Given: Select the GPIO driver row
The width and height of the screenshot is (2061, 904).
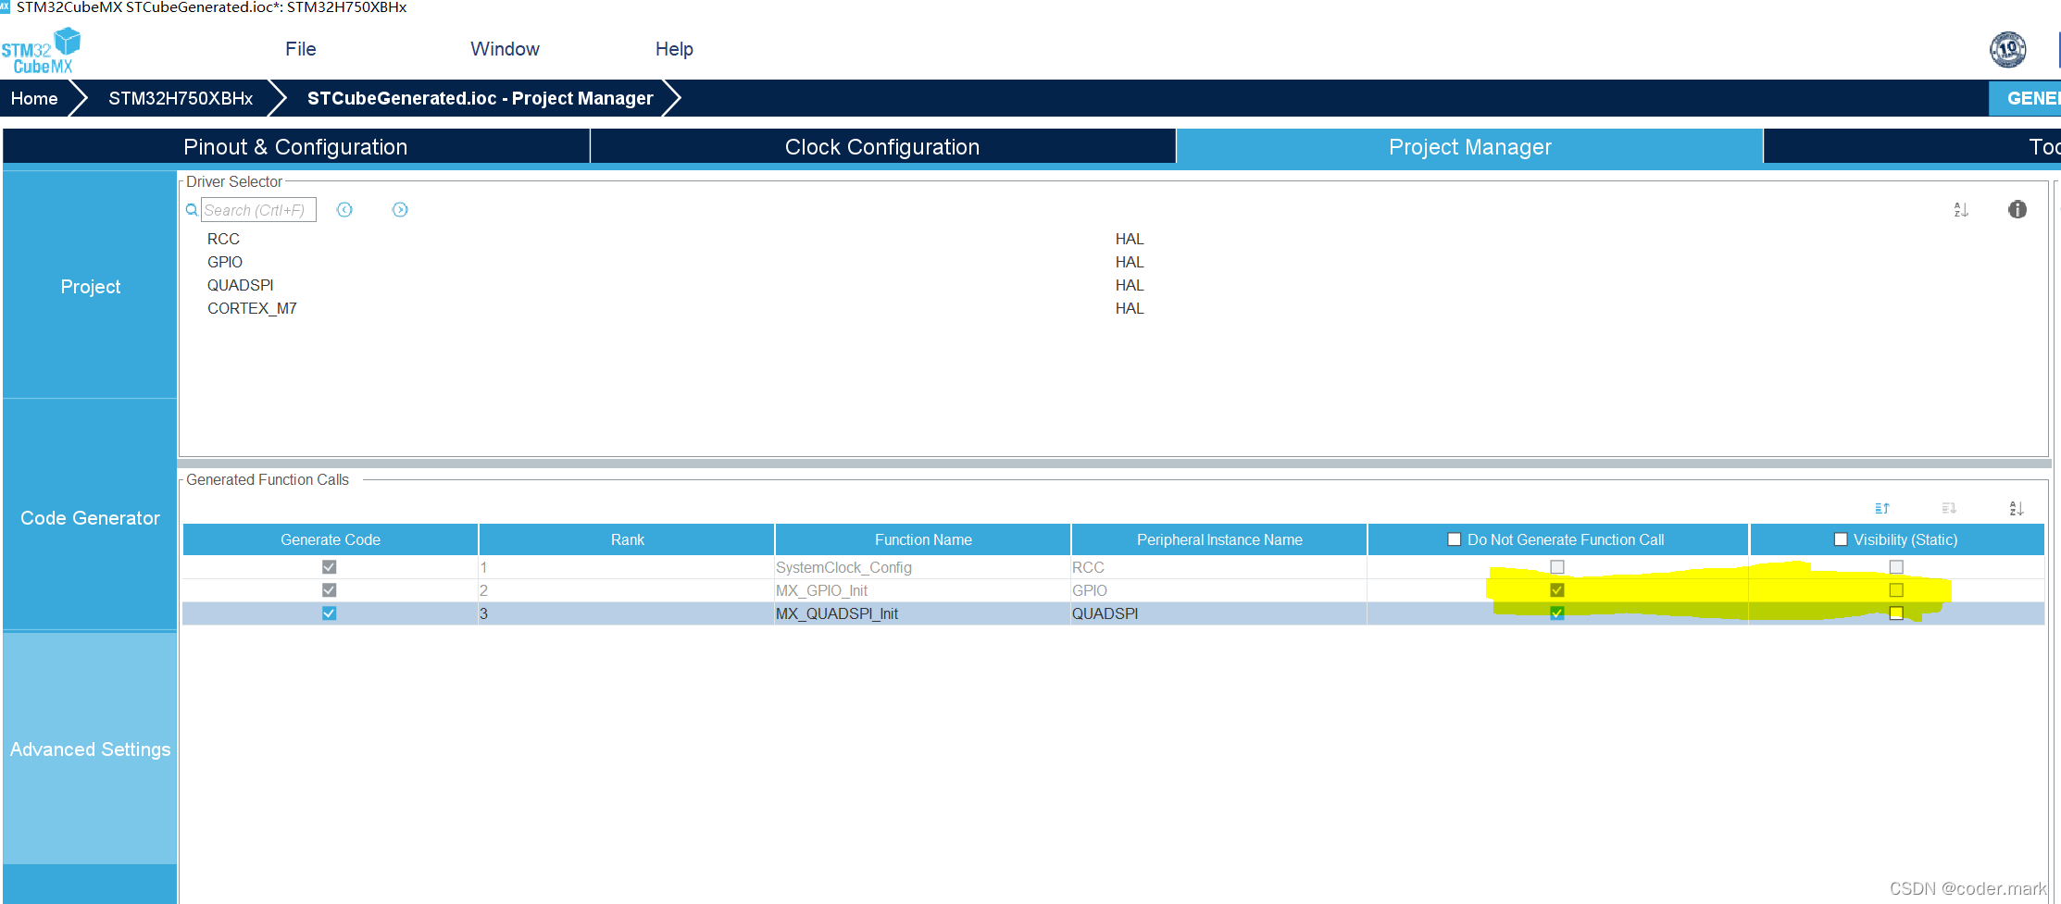Looking at the screenshot, I should (x=225, y=262).
